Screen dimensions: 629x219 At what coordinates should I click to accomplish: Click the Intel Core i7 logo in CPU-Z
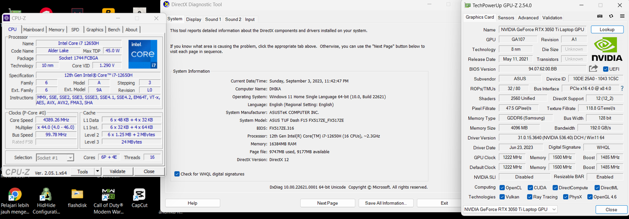(143, 54)
